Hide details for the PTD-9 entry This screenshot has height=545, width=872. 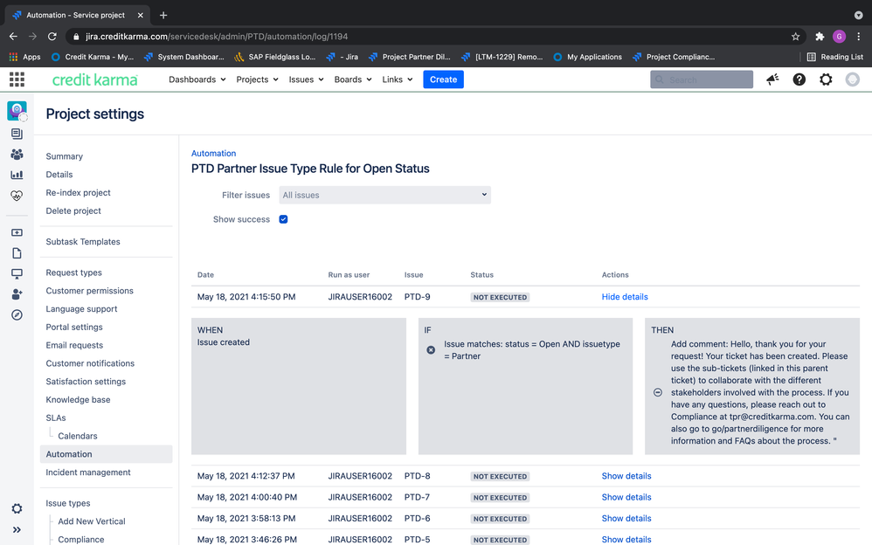click(x=625, y=296)
